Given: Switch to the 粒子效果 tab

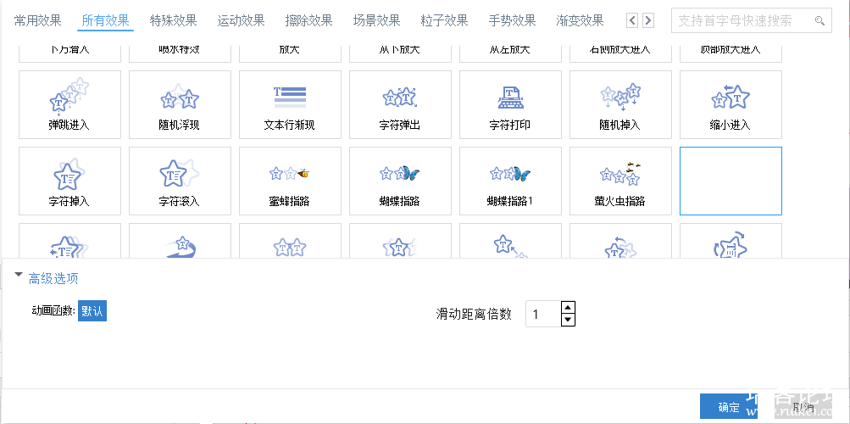Looking at the screenshot, I should pyautogui.click(x=445, y=21).
